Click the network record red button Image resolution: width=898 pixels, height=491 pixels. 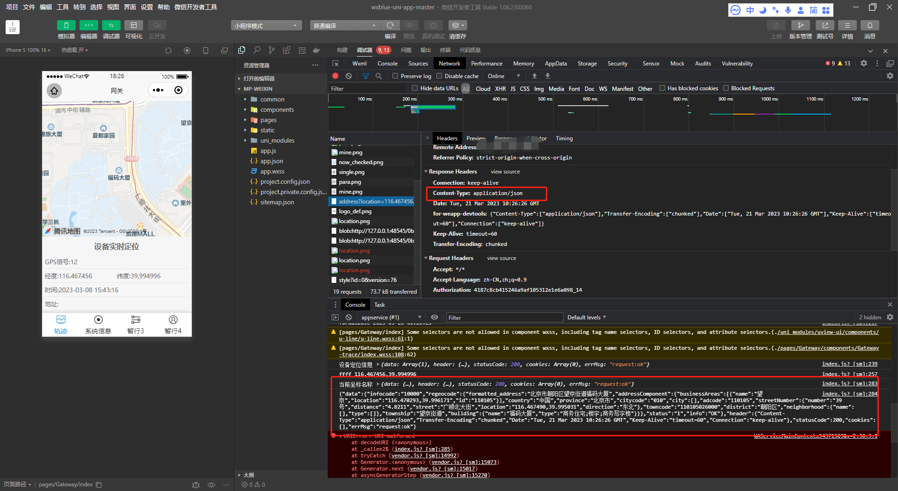click(335, 76)
